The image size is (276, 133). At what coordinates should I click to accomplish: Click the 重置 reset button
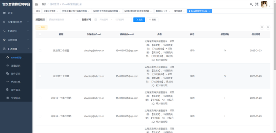tap(152, 20)
